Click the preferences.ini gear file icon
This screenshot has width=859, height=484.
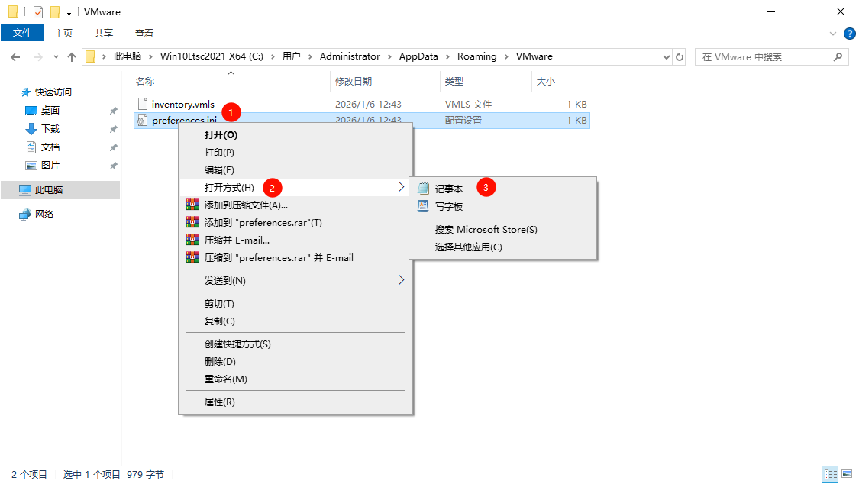(142, 121)
